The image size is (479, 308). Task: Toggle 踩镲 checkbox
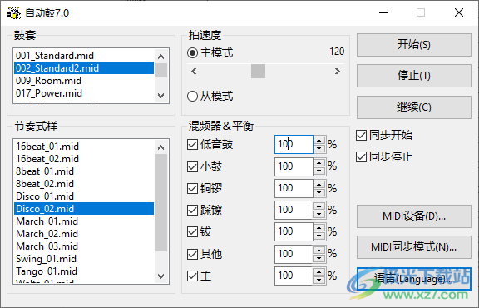click(192, 210)
